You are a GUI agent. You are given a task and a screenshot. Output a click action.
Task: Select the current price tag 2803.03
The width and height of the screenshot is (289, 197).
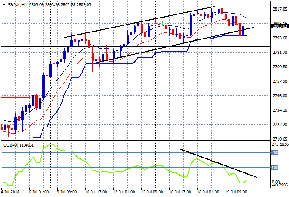(x=280, y=26)
